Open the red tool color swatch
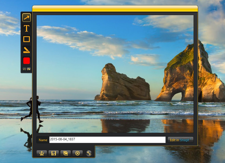 (26, 61)
